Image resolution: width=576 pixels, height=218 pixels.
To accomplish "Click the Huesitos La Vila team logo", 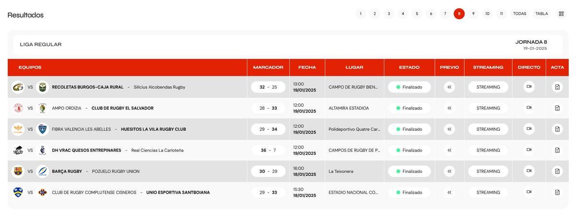I will click(42, 129).
